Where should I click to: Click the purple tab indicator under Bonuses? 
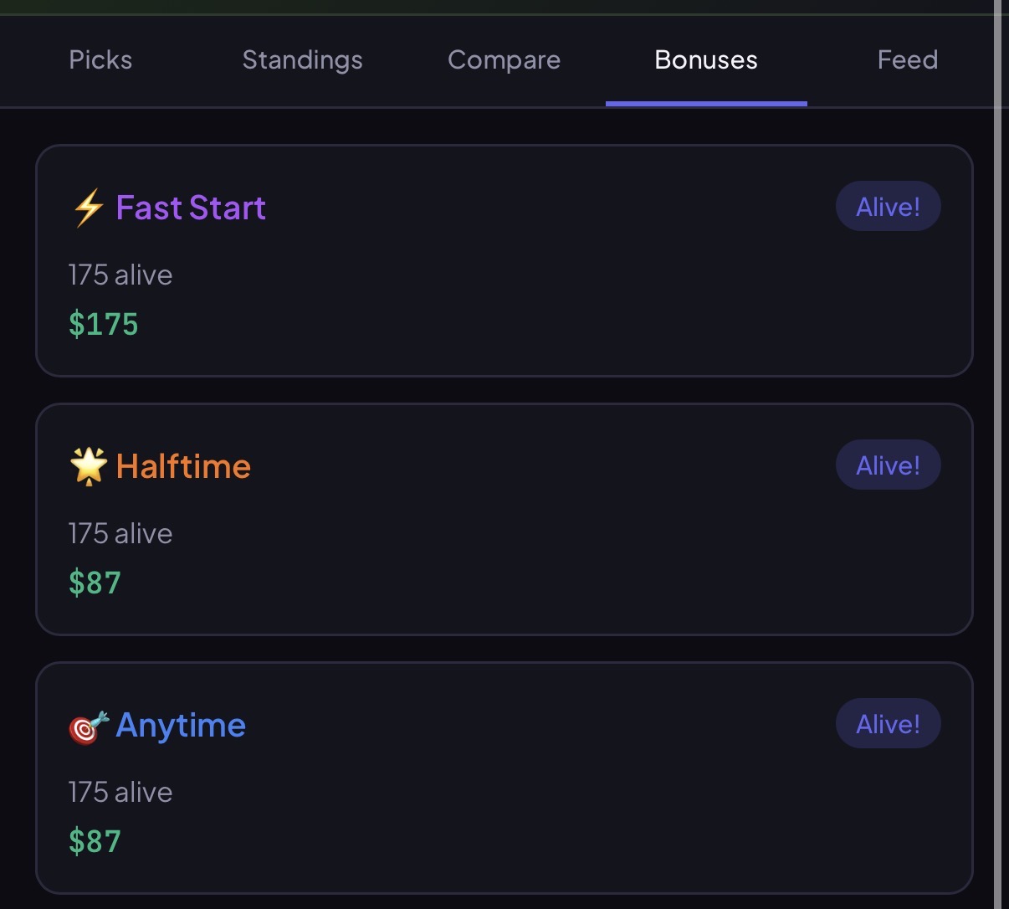click(706, 104)
